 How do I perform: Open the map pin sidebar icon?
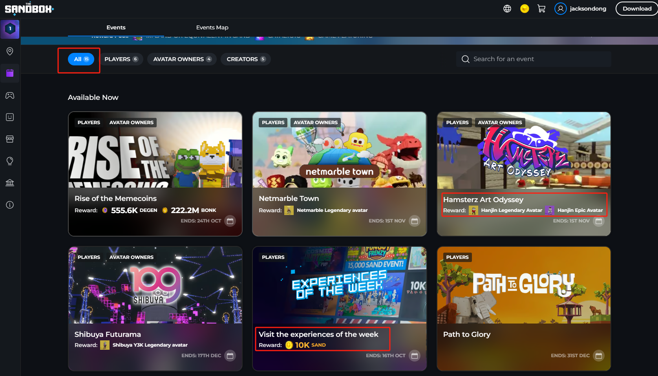tap(10, 51)
